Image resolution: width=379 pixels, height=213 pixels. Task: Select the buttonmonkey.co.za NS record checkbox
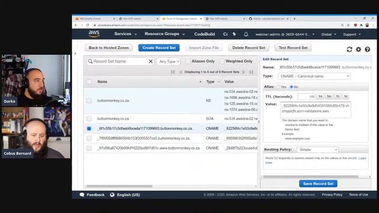[89, 101]
